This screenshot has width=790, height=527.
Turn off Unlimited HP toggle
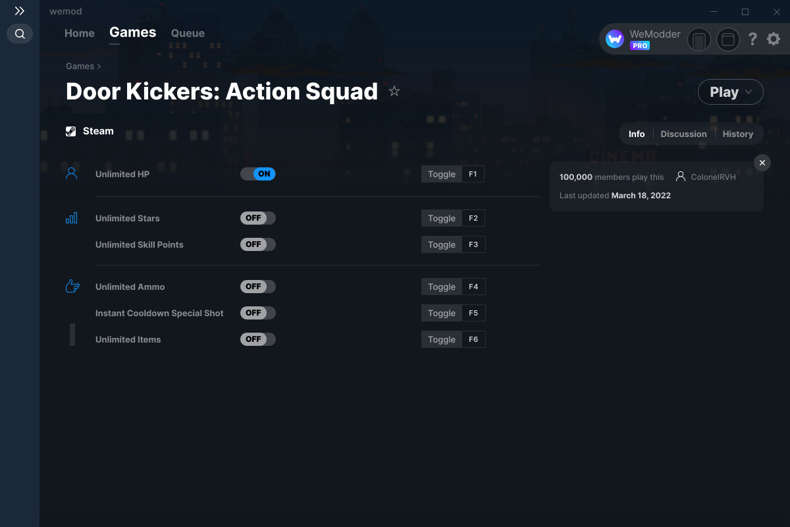(258, 174)
